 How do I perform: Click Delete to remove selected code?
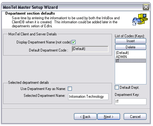tap(131, 47)
